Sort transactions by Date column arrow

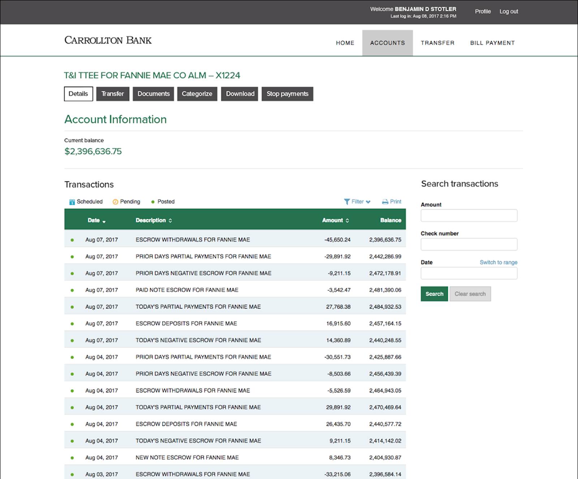pyautogui.click(x=104, y=221)
